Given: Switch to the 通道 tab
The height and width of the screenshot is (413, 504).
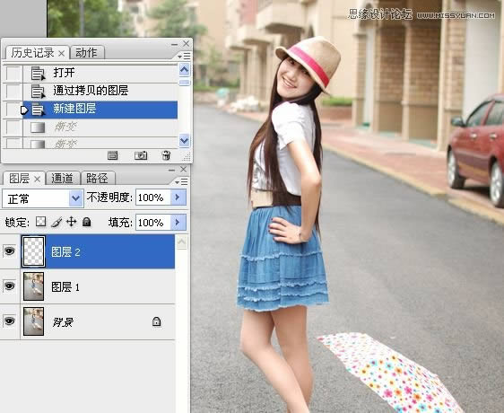Looking at the screenshot, I should click(x=62, y=178).
